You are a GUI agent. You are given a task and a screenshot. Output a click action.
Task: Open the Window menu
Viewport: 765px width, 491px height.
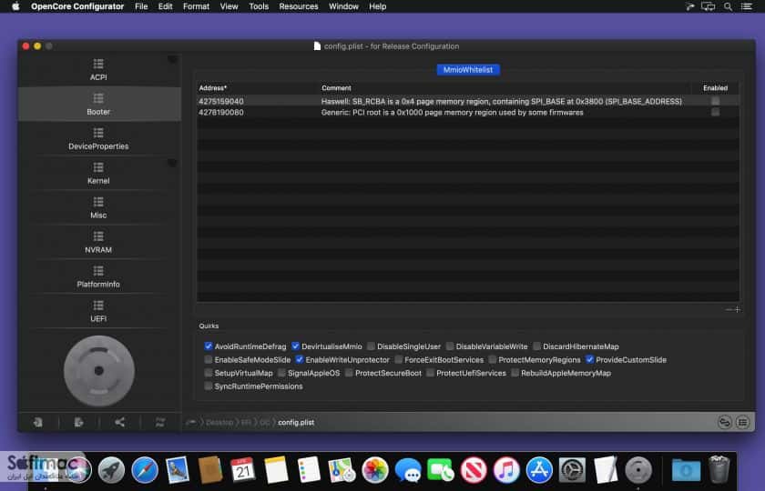(x=343, y=6)
